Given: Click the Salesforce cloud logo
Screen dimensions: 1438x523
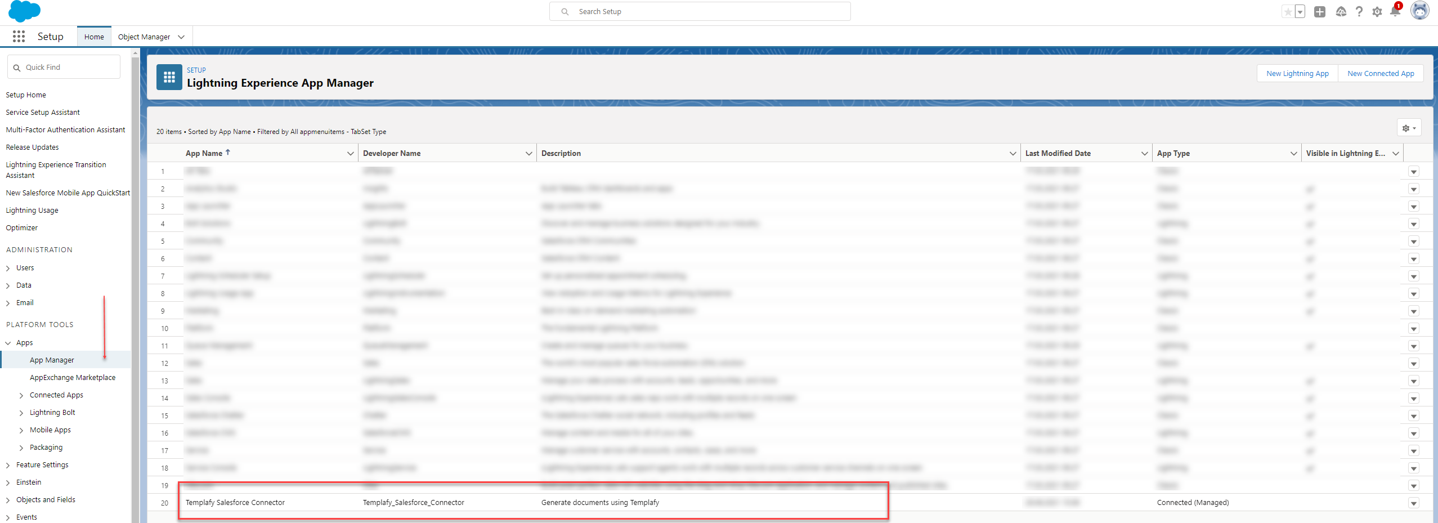Looking at the screenshot, I should pos(25,11).
